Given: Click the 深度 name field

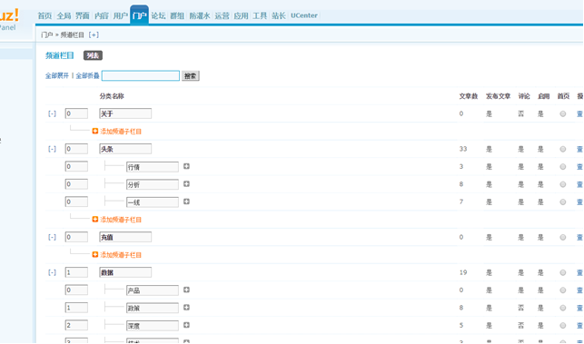Looking at the screenshot, I should click(153, 325).
